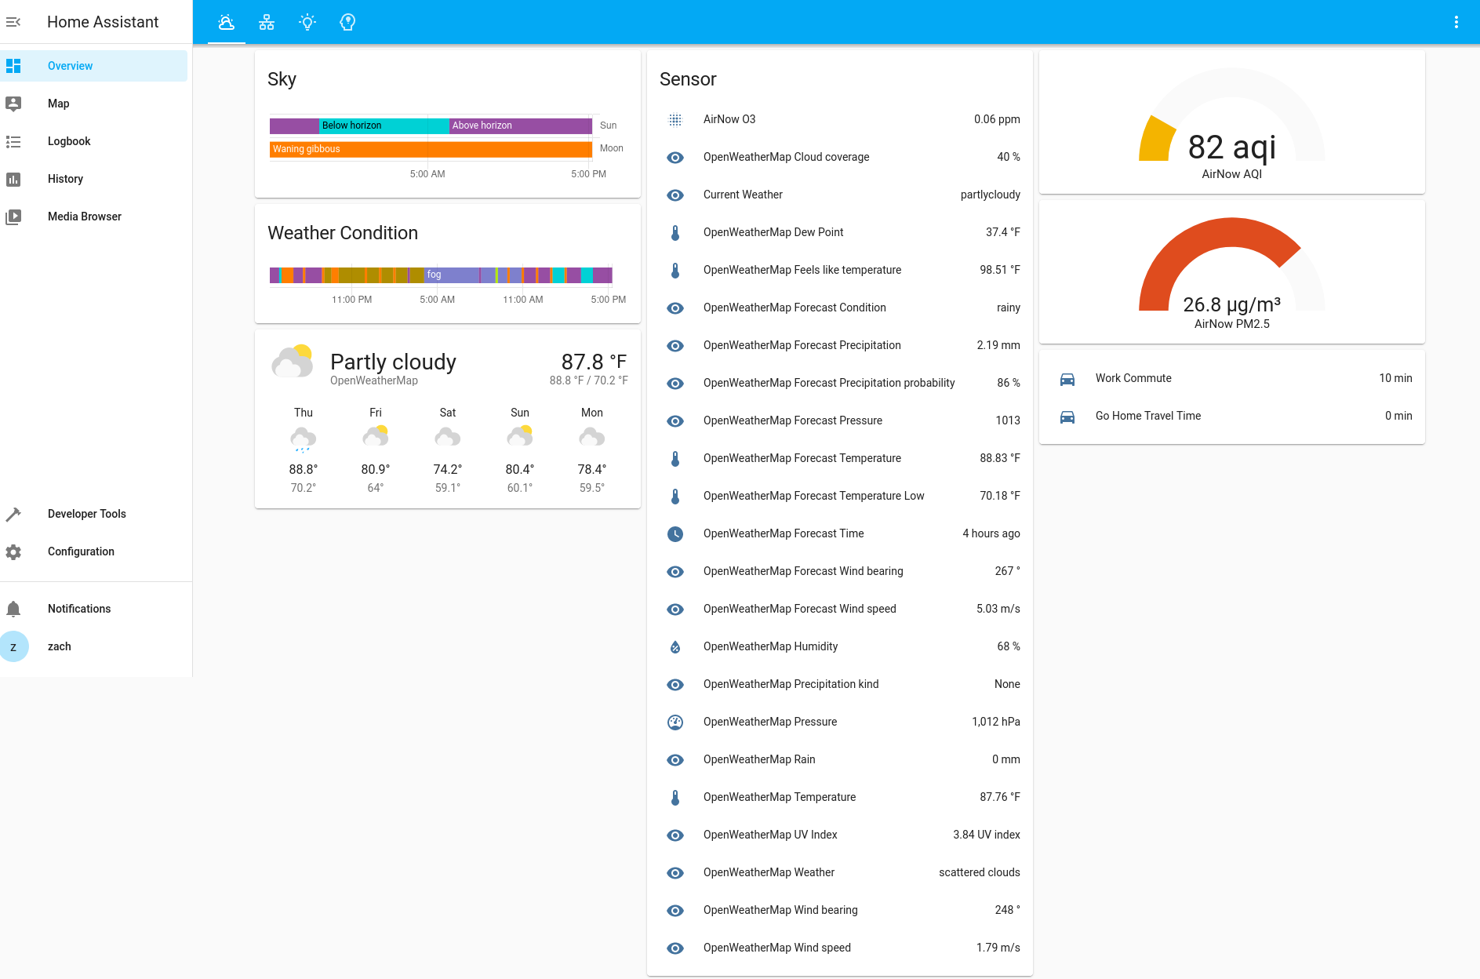
Task: Click the Overview dashboard icon
Action: [13, 66]
